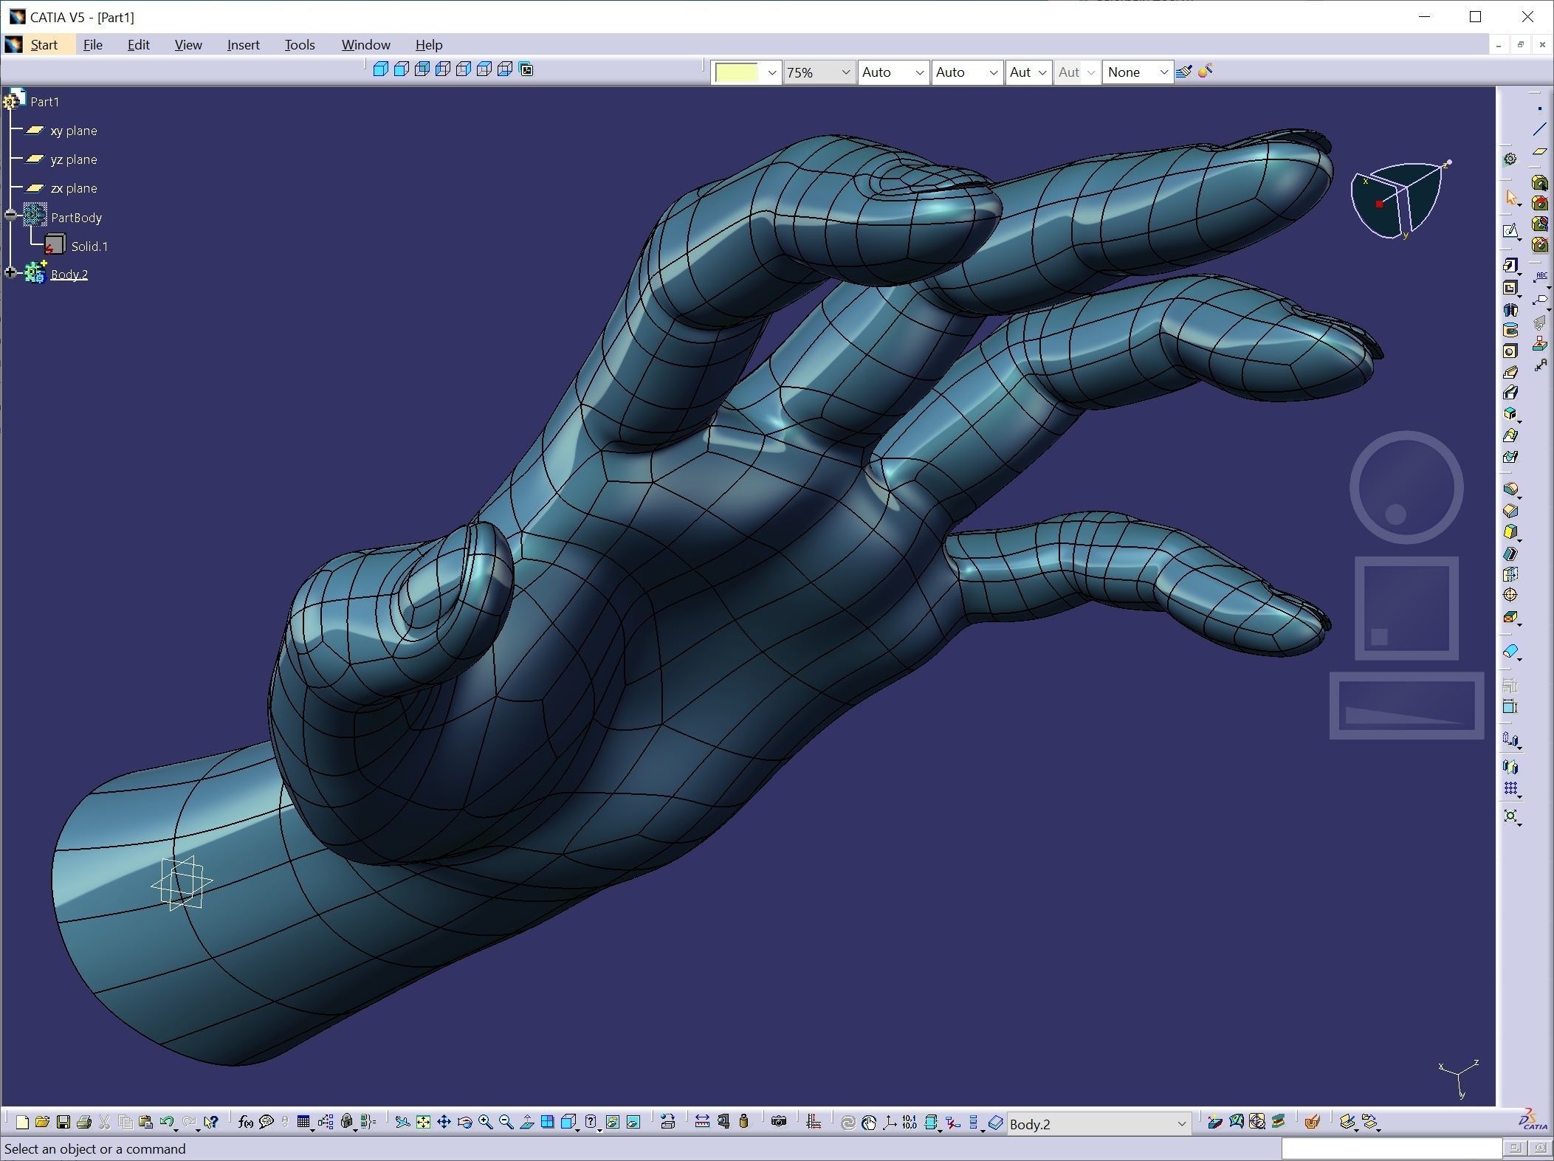Open the Tools menu
Screen dimensions: 1554x1161
tap(299, 45)
